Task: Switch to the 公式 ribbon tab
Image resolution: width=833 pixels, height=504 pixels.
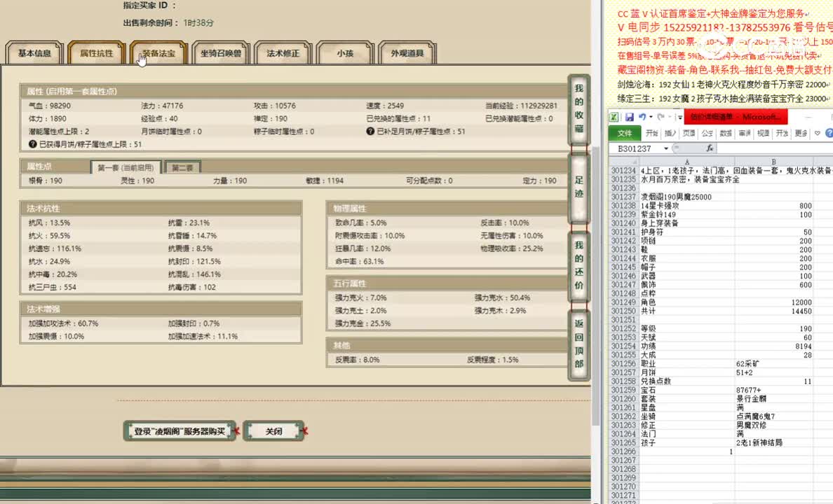Action: pos(707,133)
